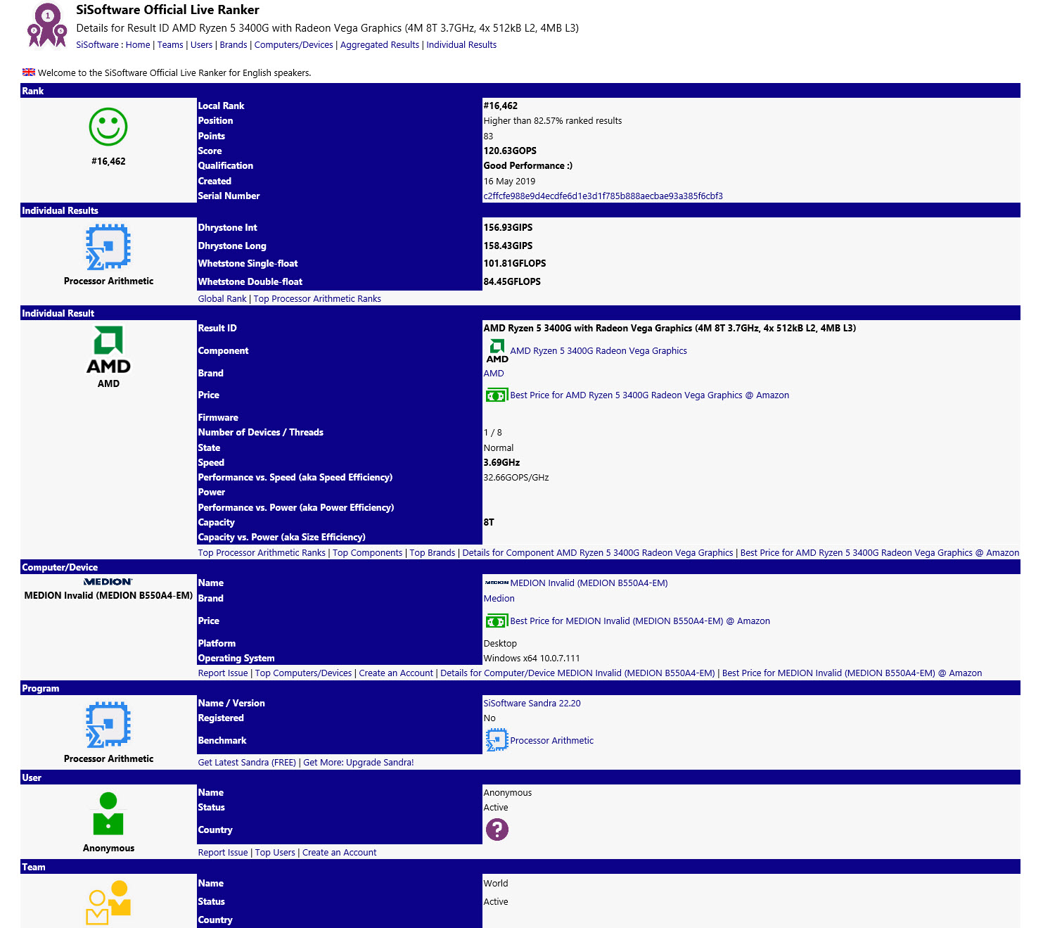
Task: Click Create an Account in Computer/Device footer
Action: 396,673
